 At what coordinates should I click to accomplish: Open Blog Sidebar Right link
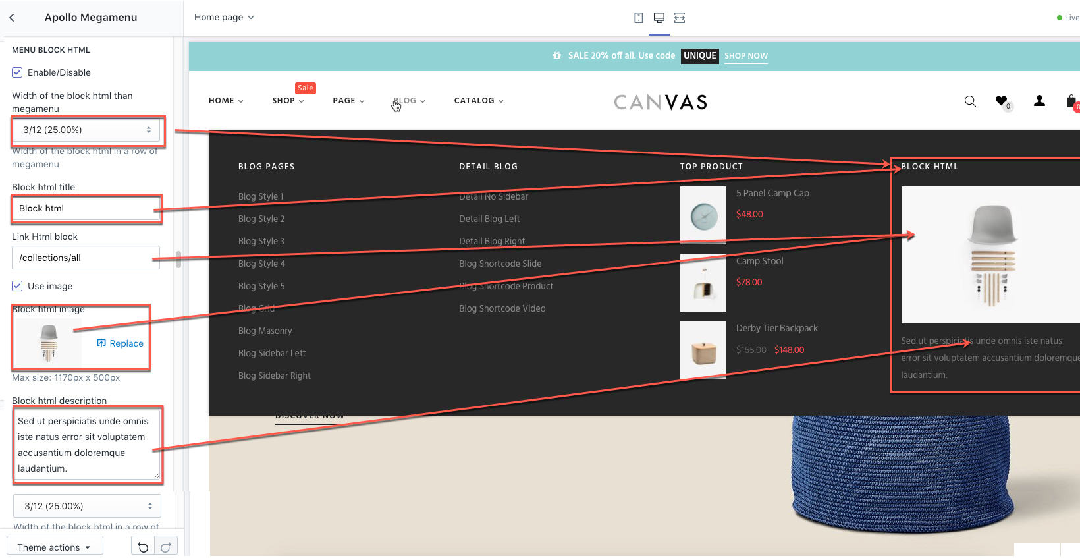(x=275, y=376)
